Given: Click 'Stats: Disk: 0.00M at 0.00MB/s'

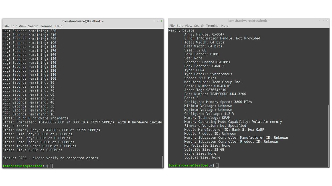Looking at the screenshot, I should (32, 150).
